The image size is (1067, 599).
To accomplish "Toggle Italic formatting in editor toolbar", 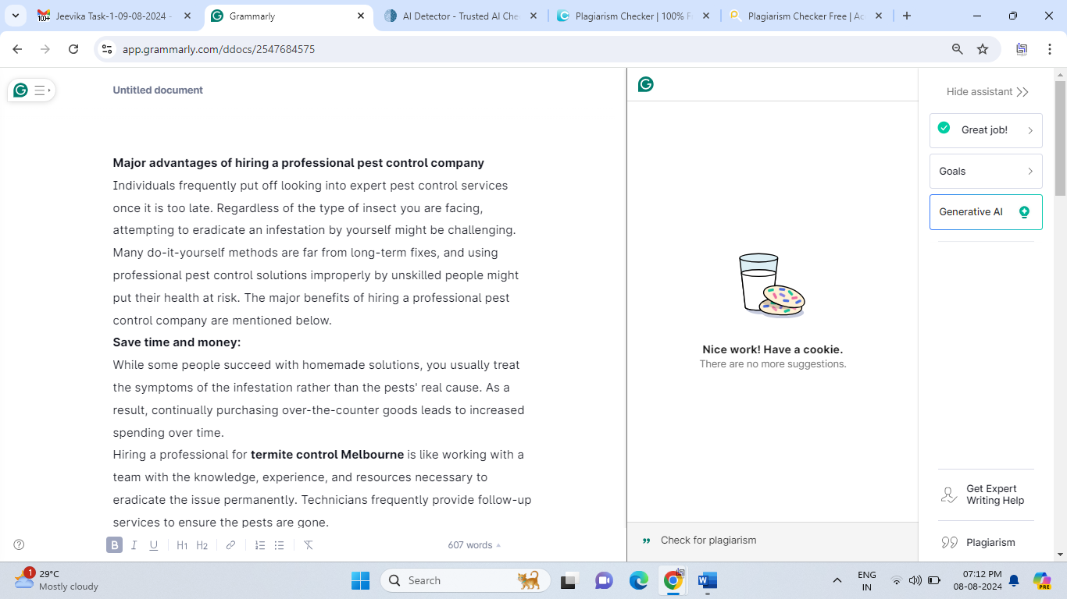I will click(x=134, y=545).
